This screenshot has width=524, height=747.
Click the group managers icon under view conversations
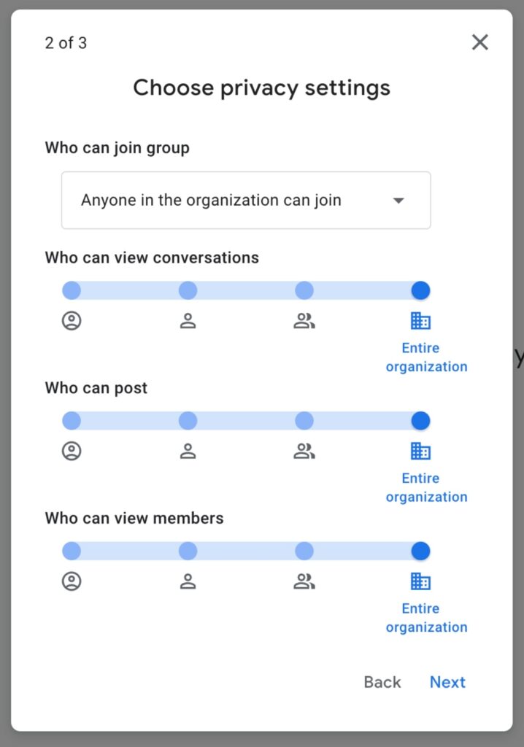coord(188,321)
